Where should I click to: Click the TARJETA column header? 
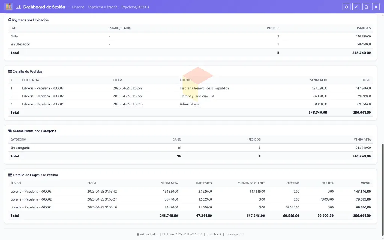(328, 183)
